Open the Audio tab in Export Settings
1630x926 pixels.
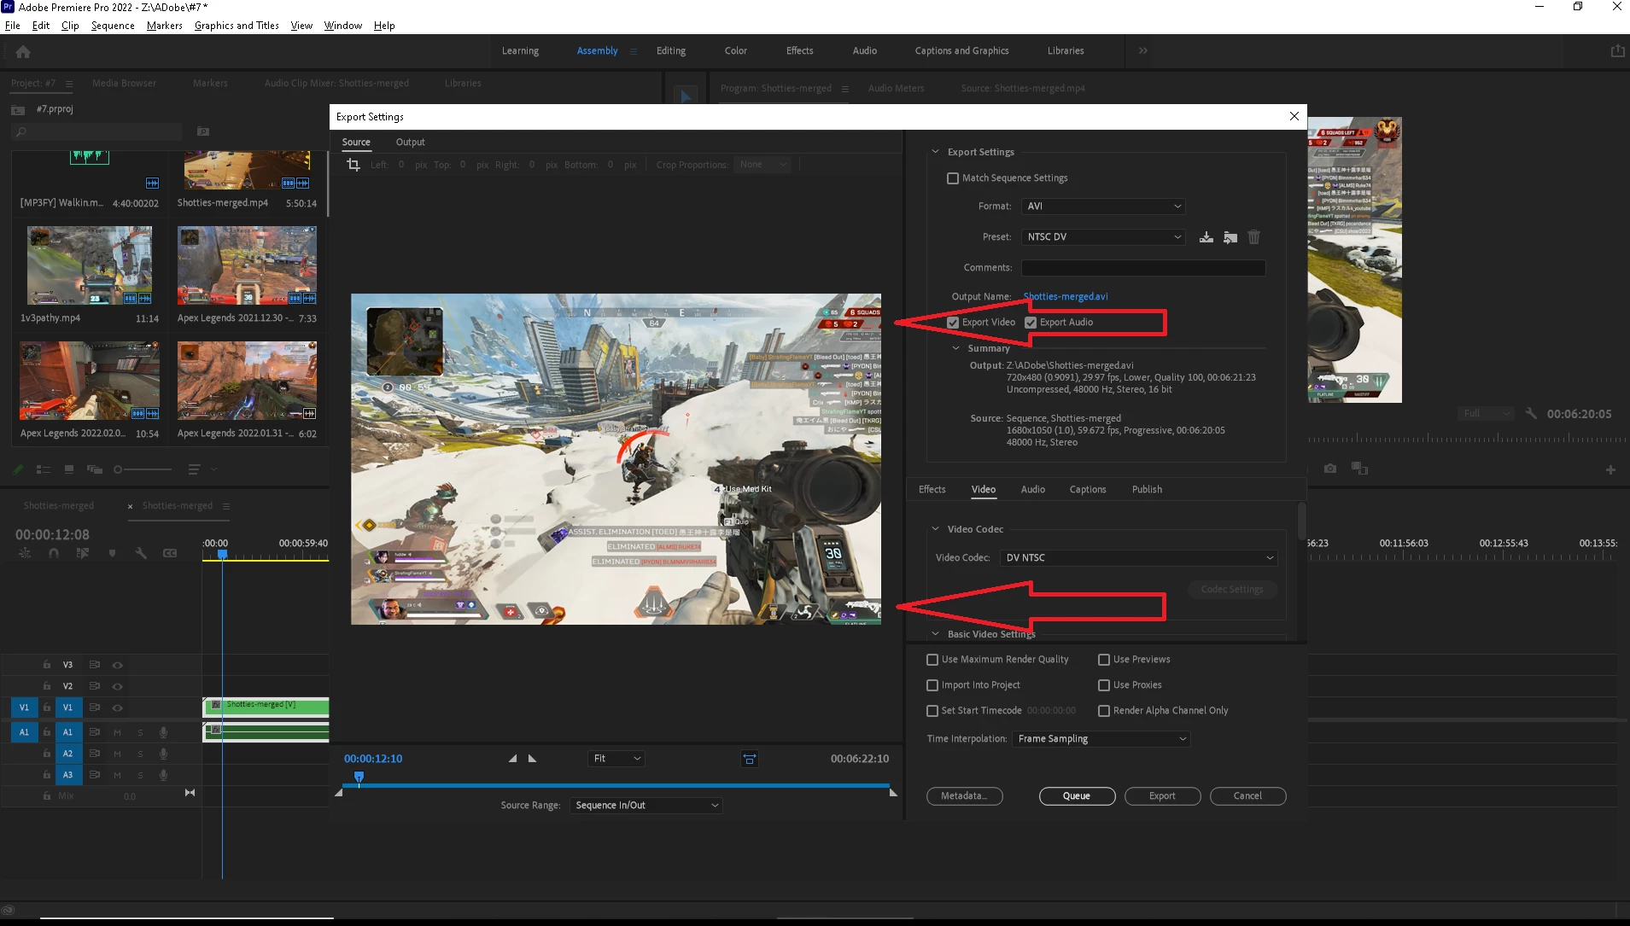point(1032,490)
